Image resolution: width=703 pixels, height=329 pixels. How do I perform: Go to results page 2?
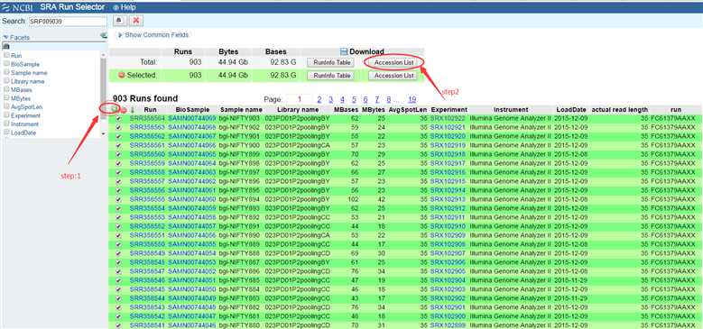[319, 99]
